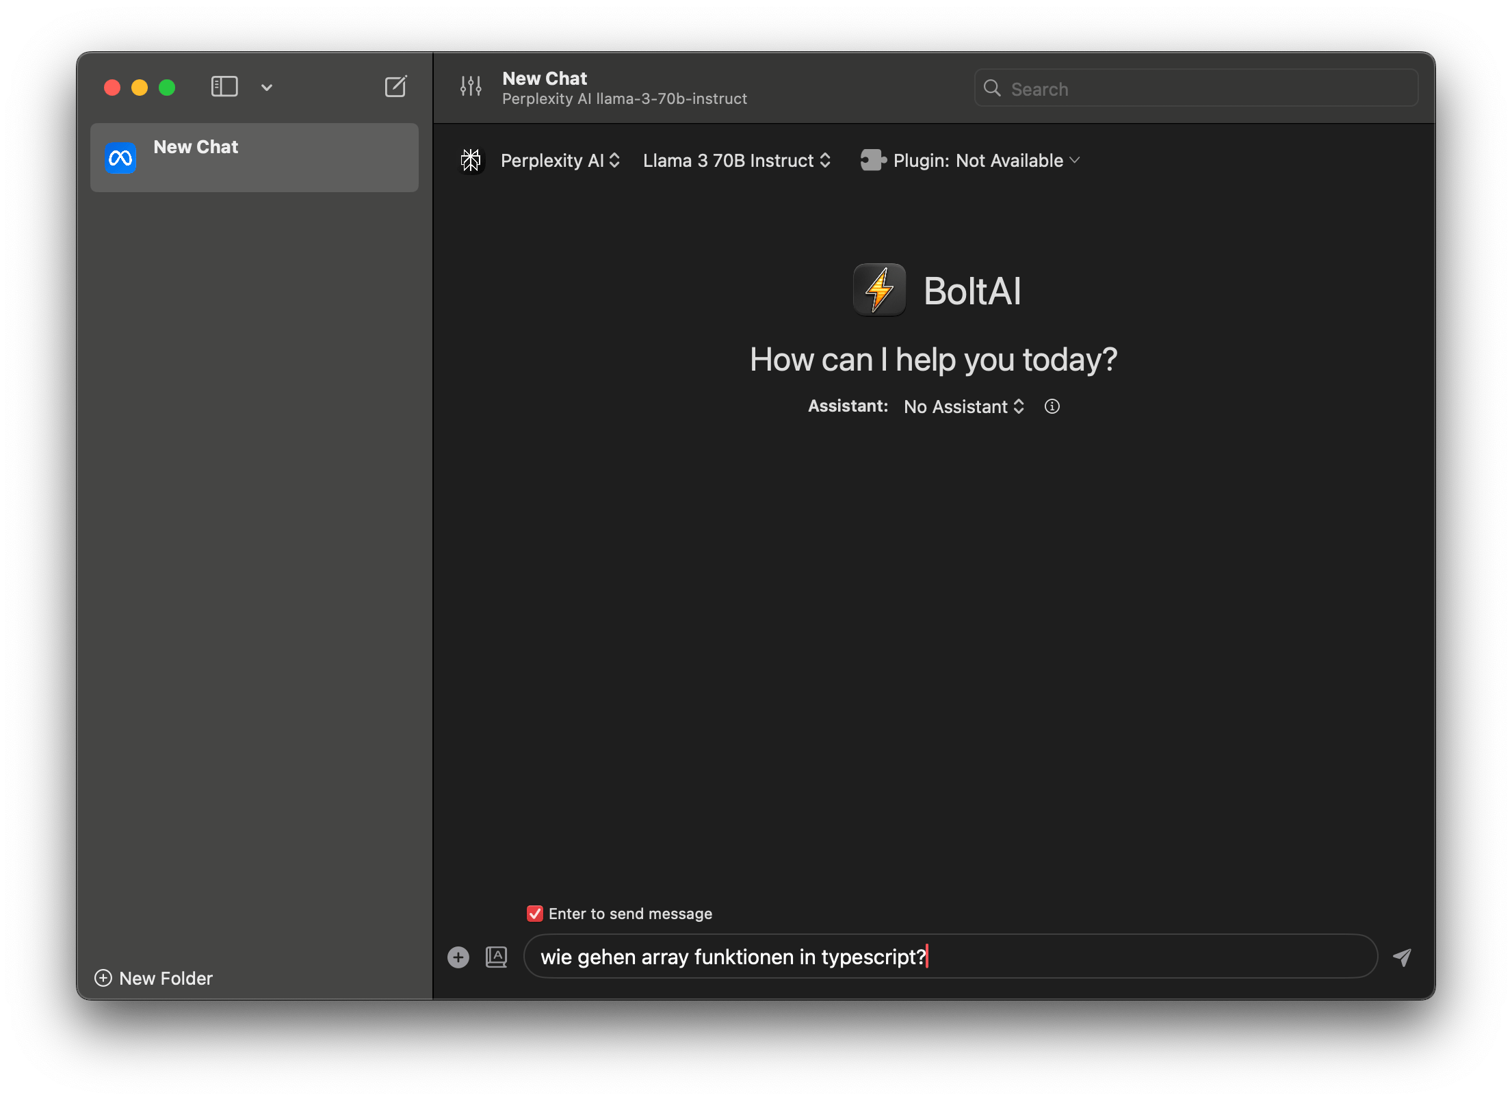Viewport: 1512px width, 1101px height.
Task: Show assistant info via the info icon
Action: (1052, 407)
